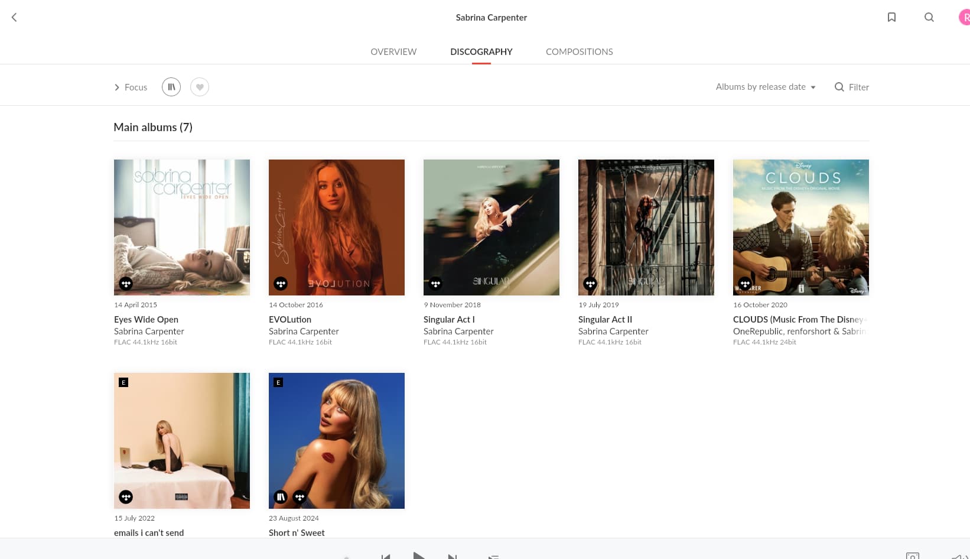The width and height of the screenshot is (970, 559).
Task: Toggle the favorites heart filter
Action: click(x=200, y=87)
